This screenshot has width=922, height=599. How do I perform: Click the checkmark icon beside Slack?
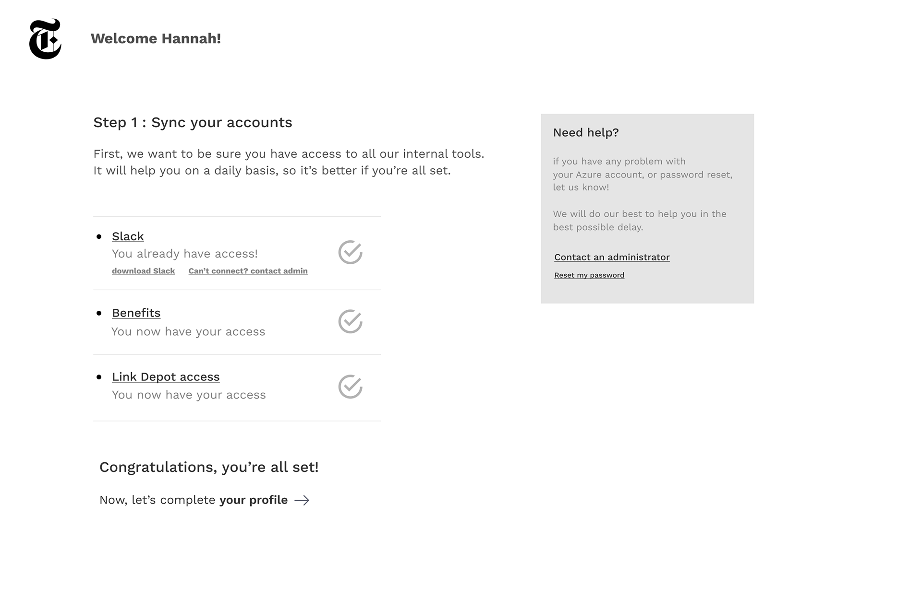350,252
